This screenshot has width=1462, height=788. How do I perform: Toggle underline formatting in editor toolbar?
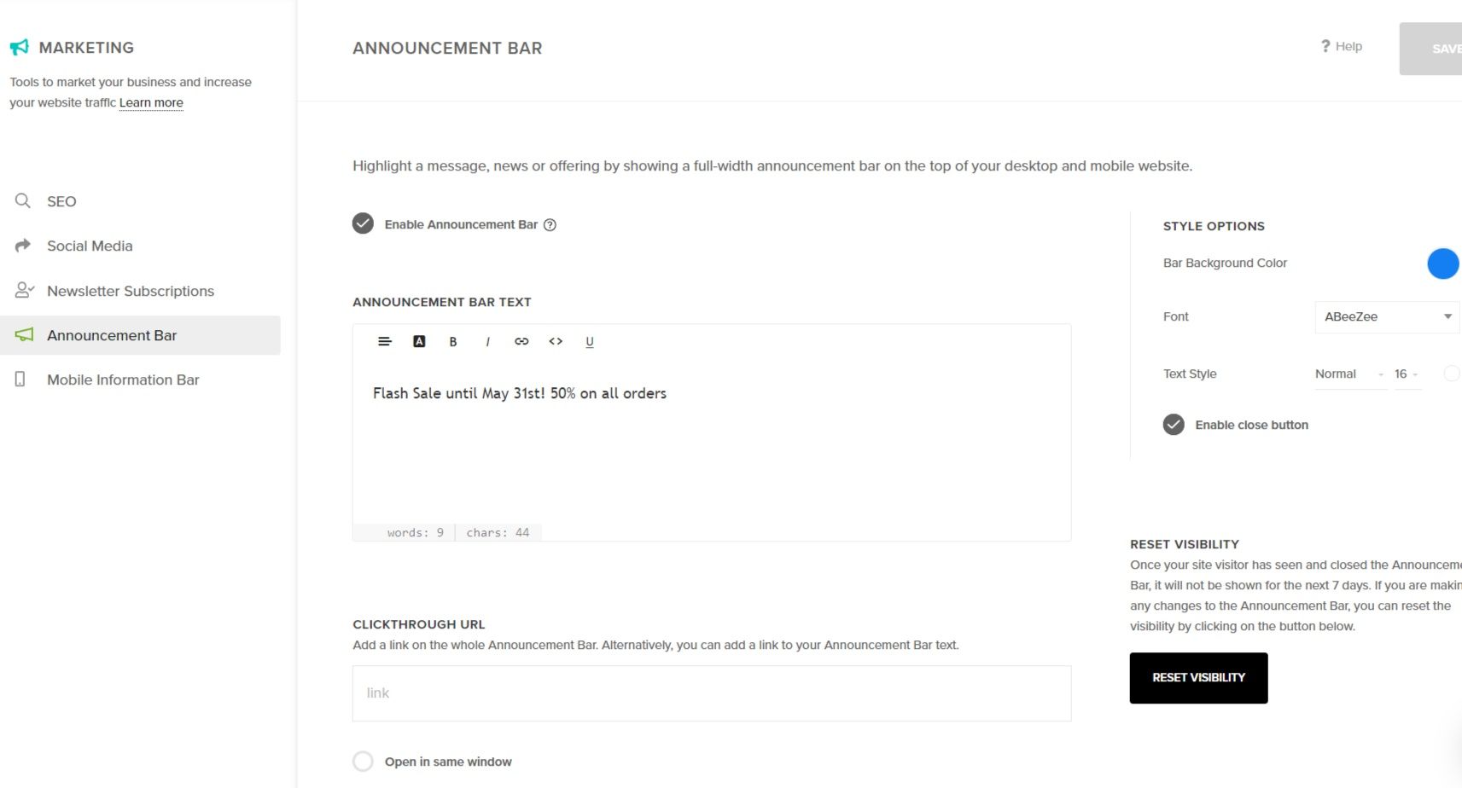coord(590,341)
